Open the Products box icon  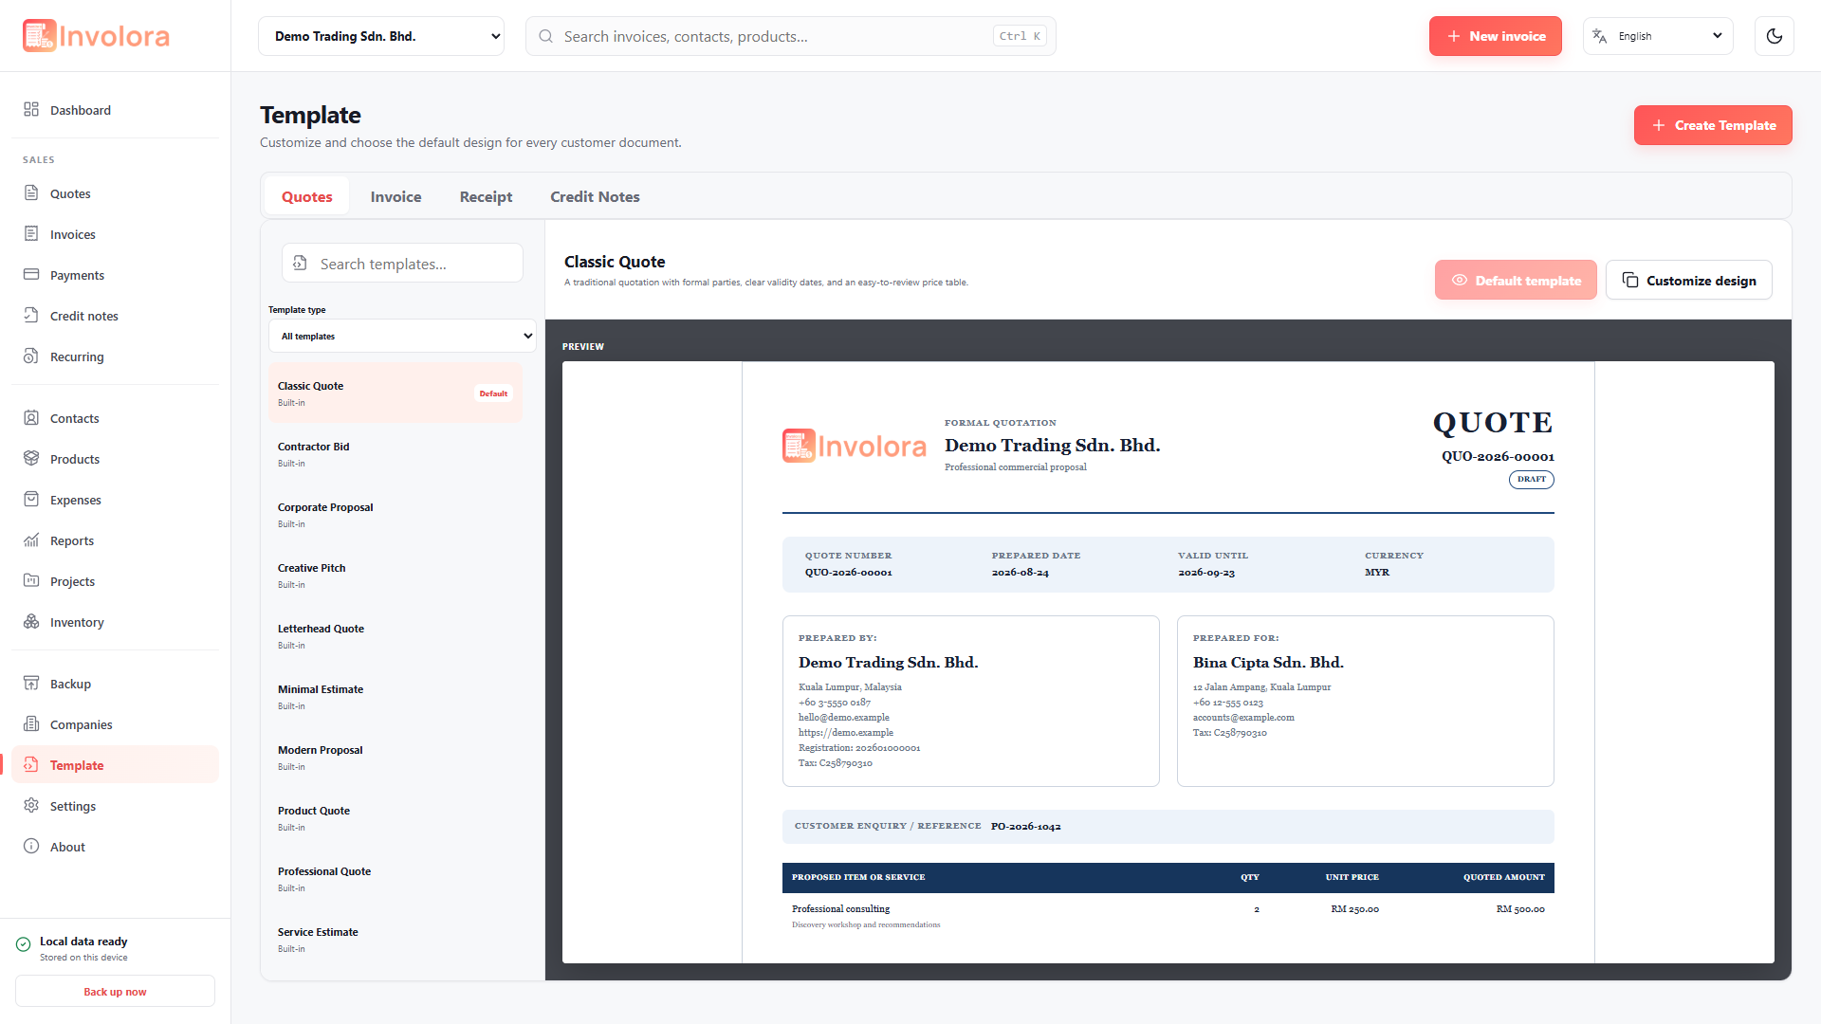(x=31, y=459)
